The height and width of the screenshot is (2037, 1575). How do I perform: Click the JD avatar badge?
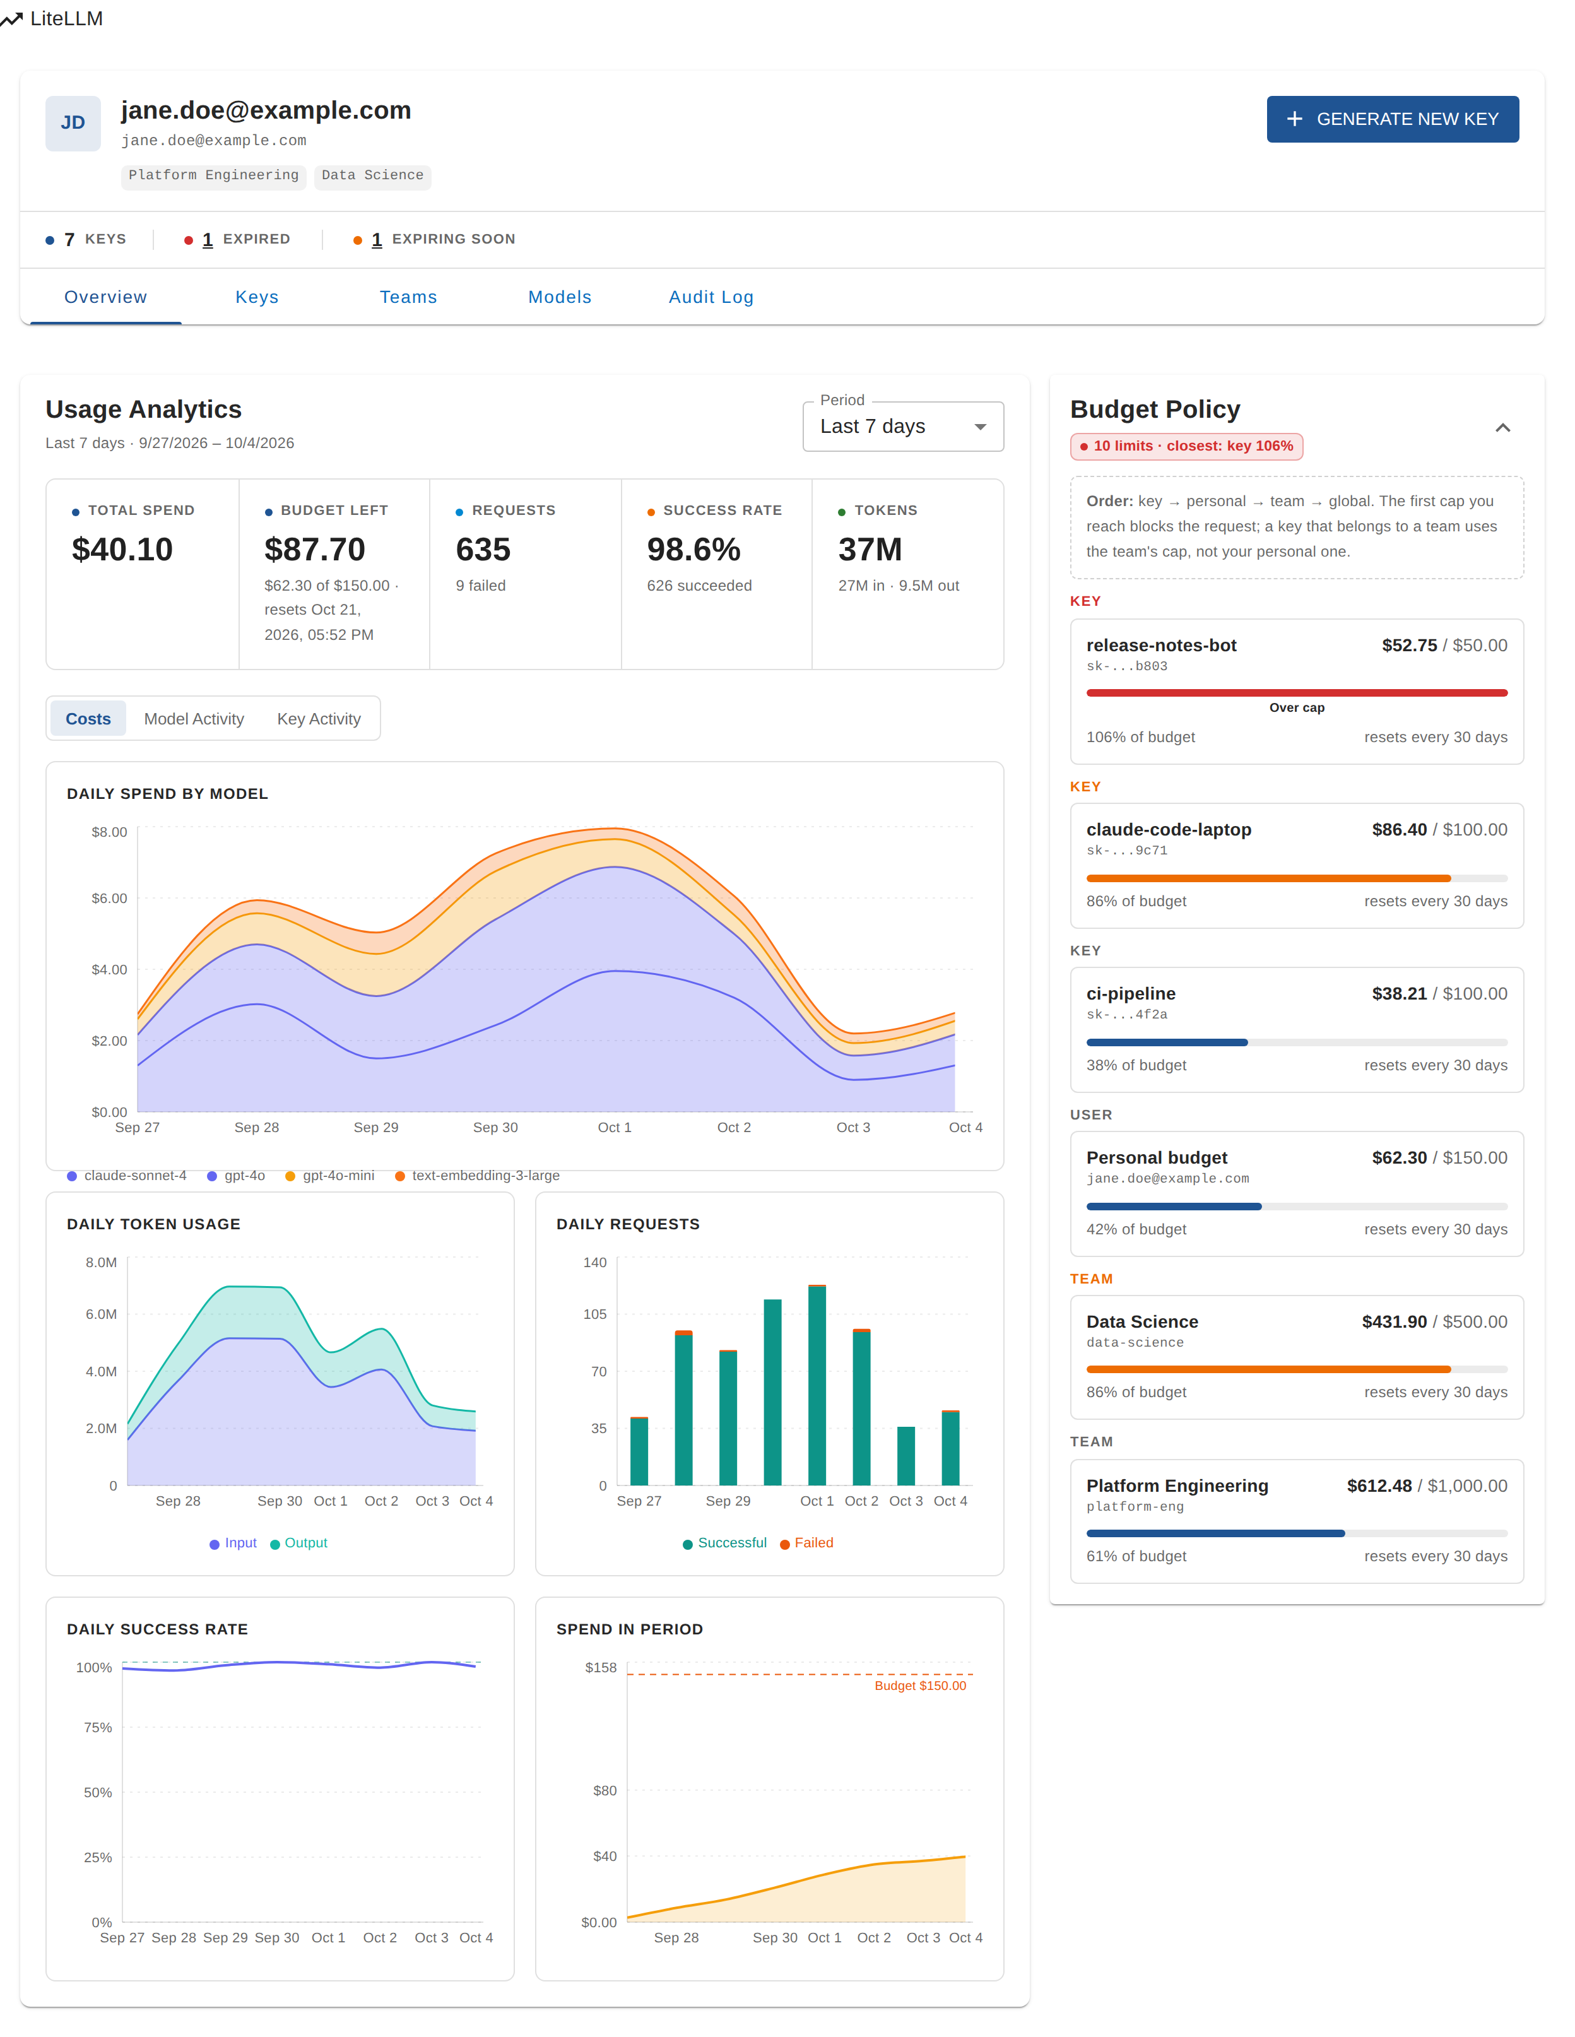click(73, 123)
